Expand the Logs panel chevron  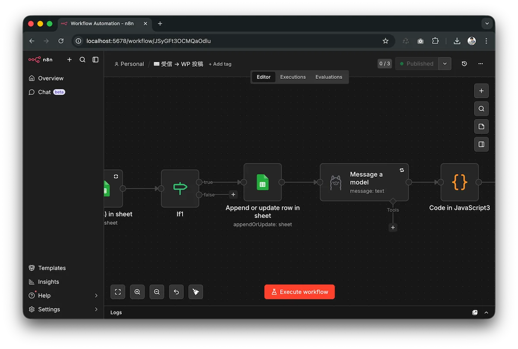[486, 312]
